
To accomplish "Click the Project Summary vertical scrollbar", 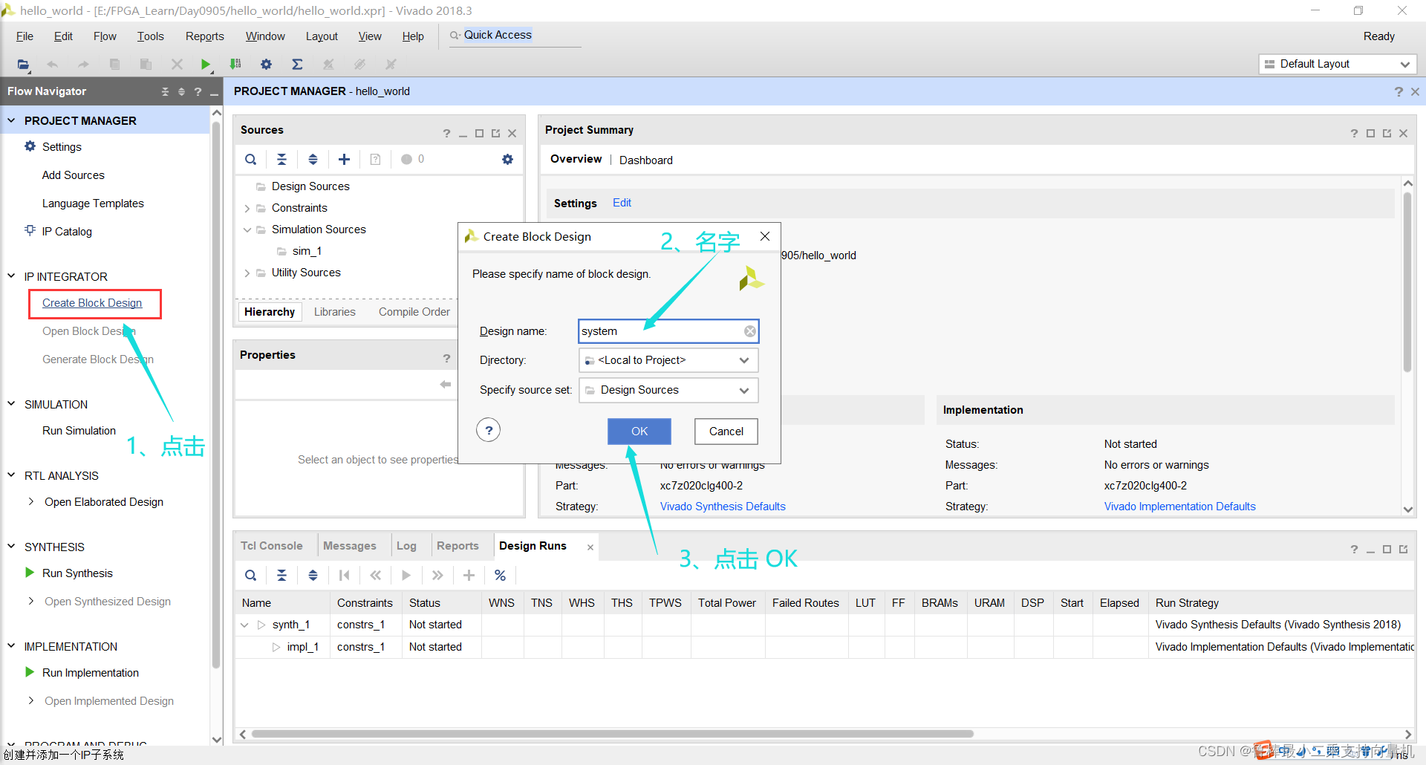I will coord(1407,282).
